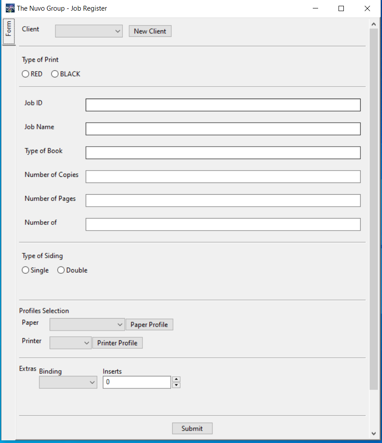Image resolution: width=382 pixels, height=443 pixels.
Task: Click the Inserts spin box value field
Action: click(x=137, y=382)
